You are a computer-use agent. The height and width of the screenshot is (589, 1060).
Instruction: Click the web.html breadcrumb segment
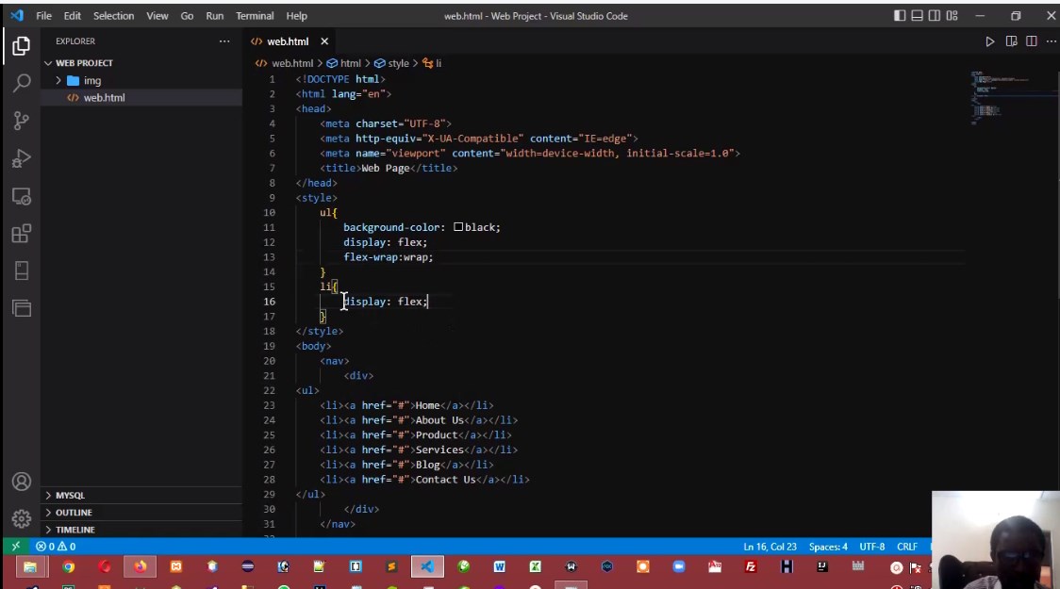(285, 63)
